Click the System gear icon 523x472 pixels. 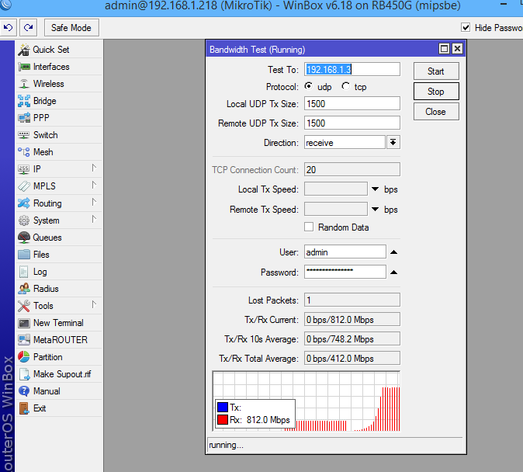click(x=24, y=220)
